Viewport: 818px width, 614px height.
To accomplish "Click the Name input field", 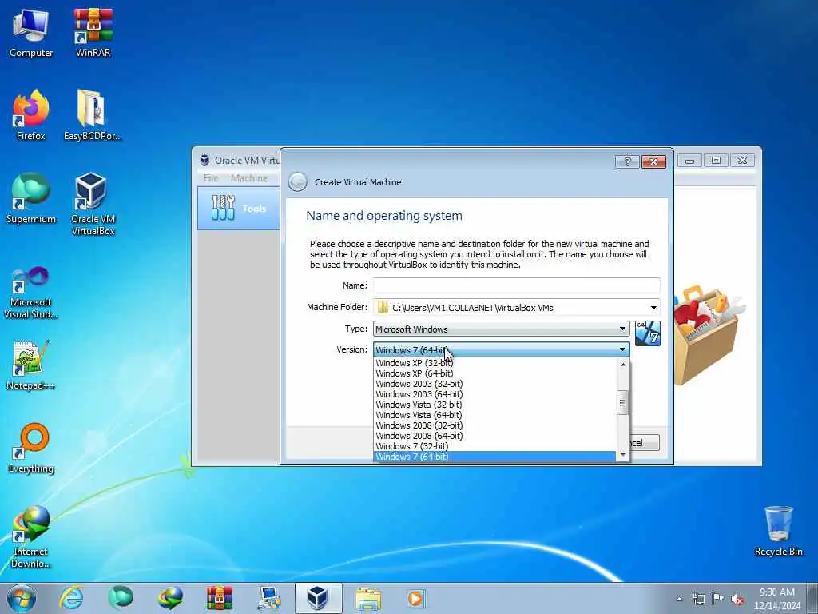I will click(517, 285).
